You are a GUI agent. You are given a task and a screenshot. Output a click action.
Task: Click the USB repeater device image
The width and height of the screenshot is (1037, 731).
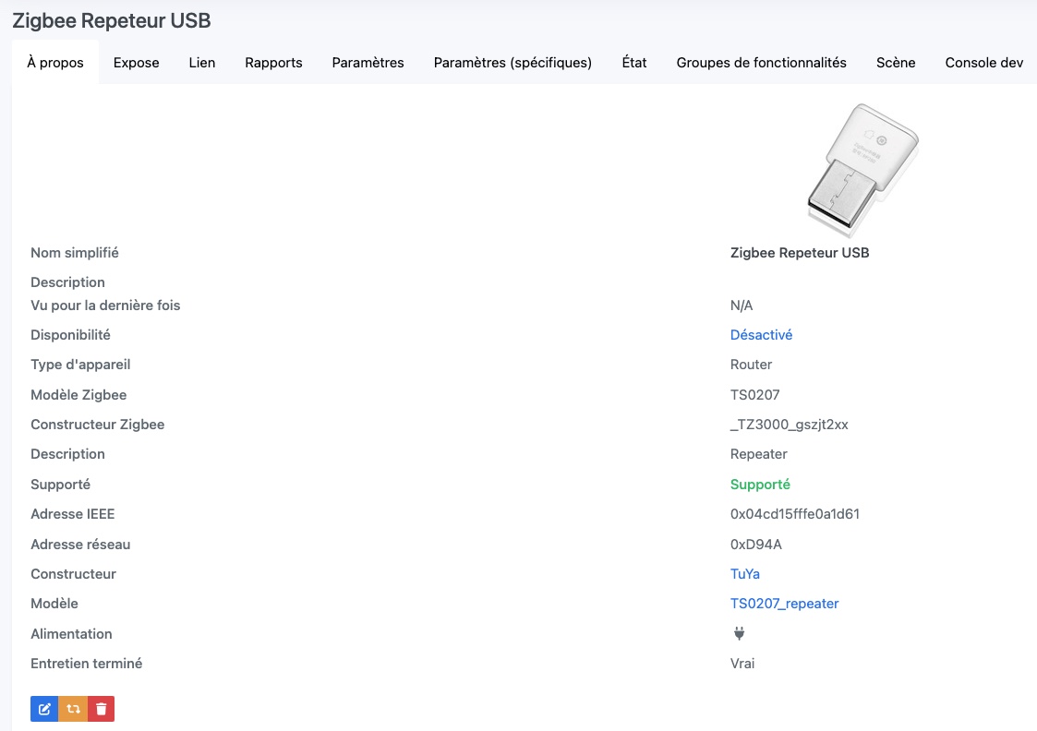(860, 164)
